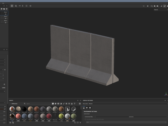This screenshot has width=168, height=126.
Task: Click the shield-shaped icon in top toolbar
Action: pyautogui.click(x=30, y=6)
